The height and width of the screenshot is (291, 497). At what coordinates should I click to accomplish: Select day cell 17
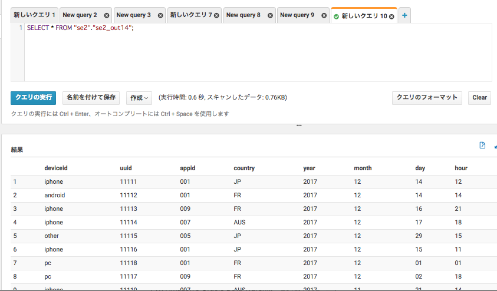419,223
